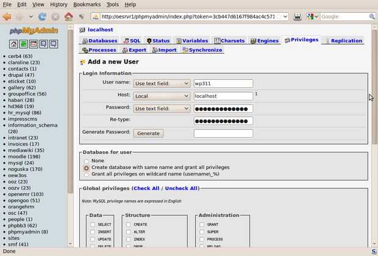Open the Bookmarks menu

pyautogui.click(x=87, y=4)
